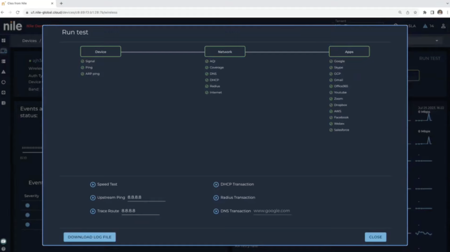Image resolution: width=450 pixels, height=252 pixels.
Task: Reload the page in Chrome
Action: [x=18, y=12]
